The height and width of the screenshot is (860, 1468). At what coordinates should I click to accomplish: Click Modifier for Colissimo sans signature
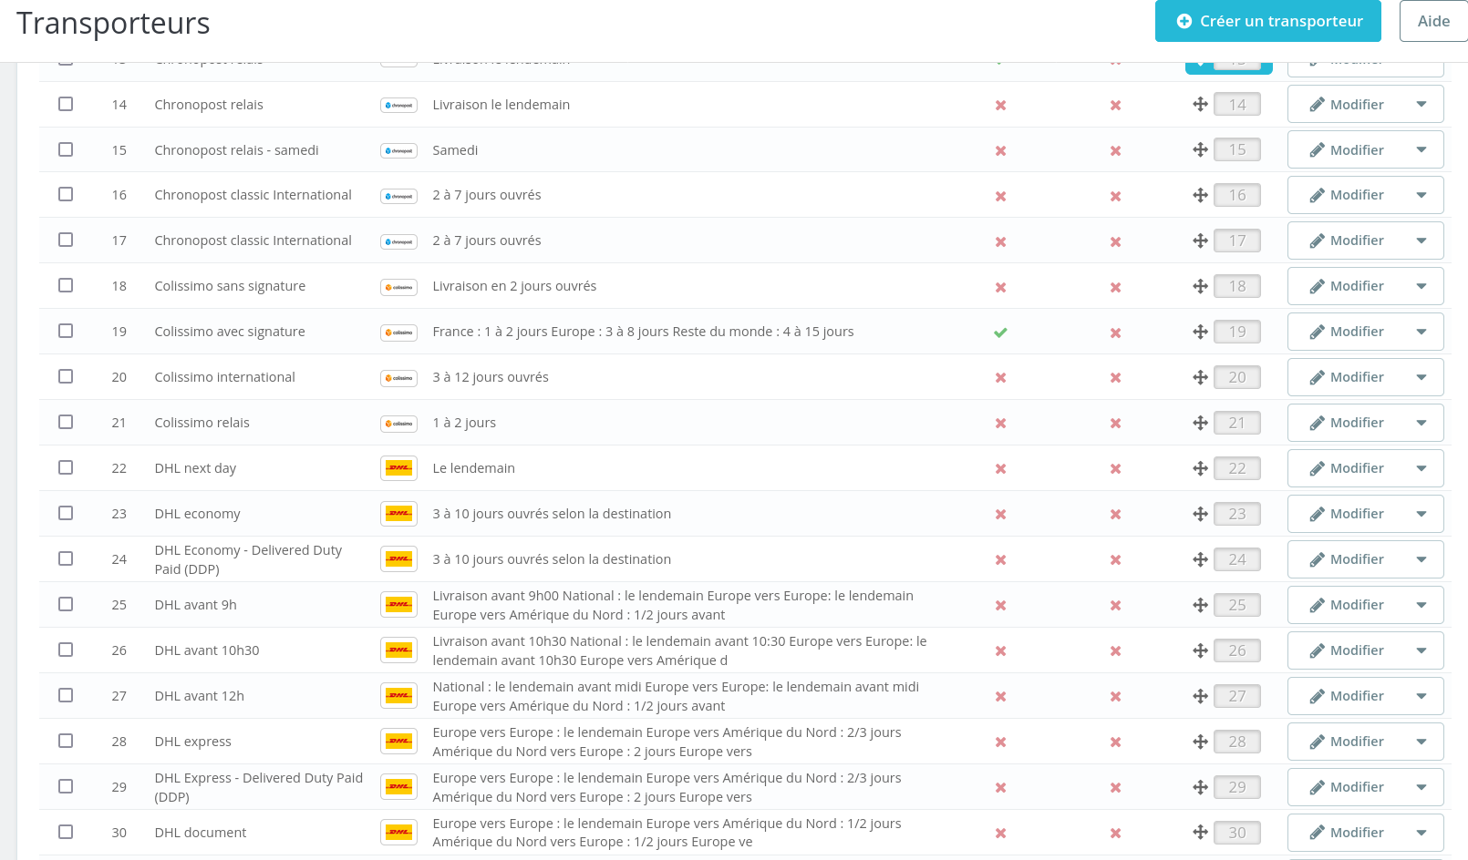tap(1346, 286)
